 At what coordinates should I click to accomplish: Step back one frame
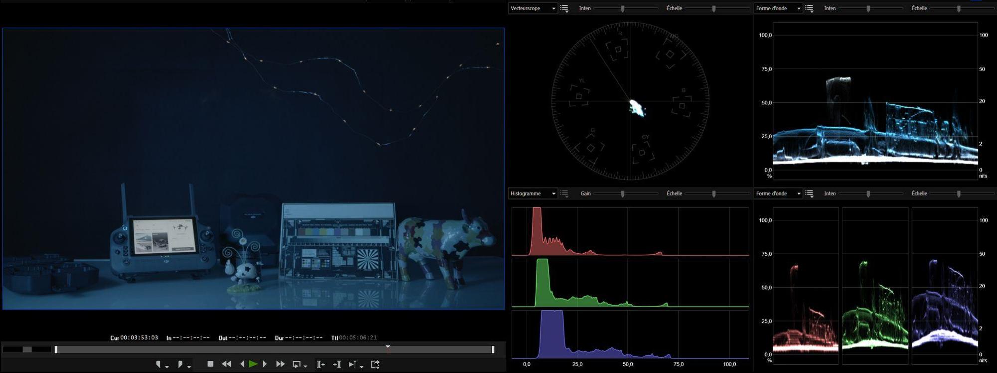point(242,364)
